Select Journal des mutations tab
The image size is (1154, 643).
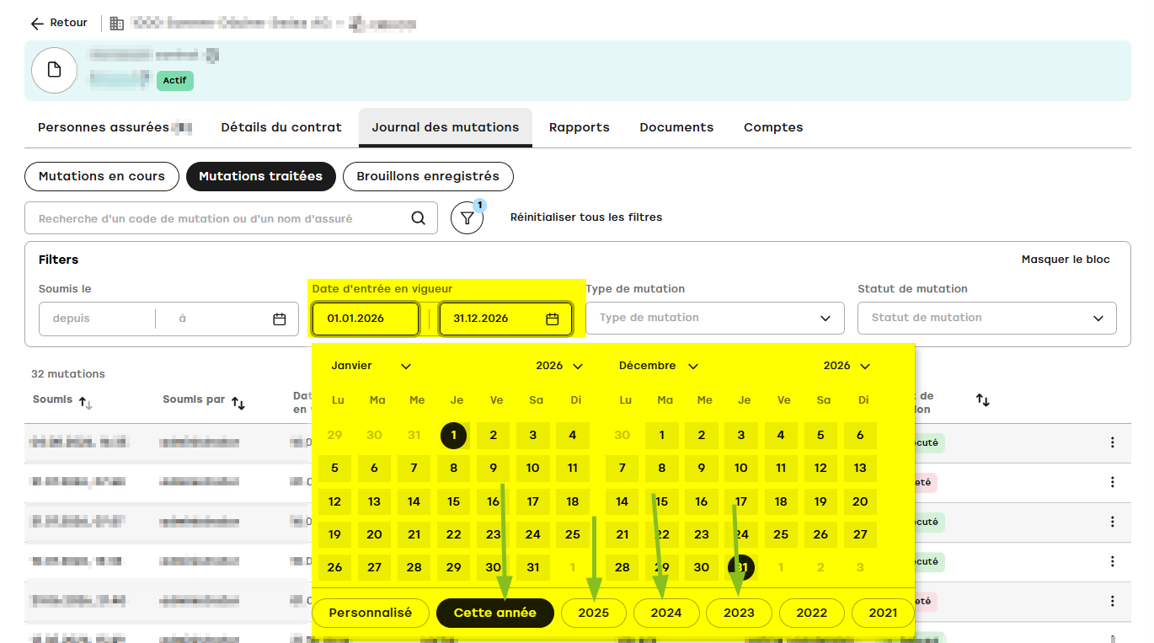coord(446,127)
